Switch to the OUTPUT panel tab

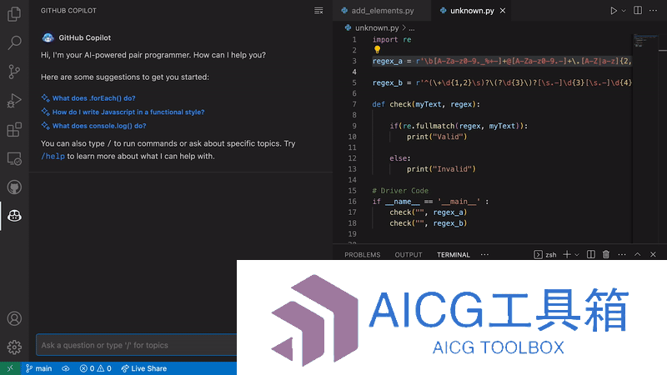tap(409, 255)
